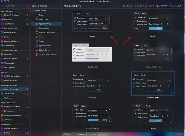185x136 pixels.
Task: Click the Drawing Tablet icon
Action: pos(2,32)
